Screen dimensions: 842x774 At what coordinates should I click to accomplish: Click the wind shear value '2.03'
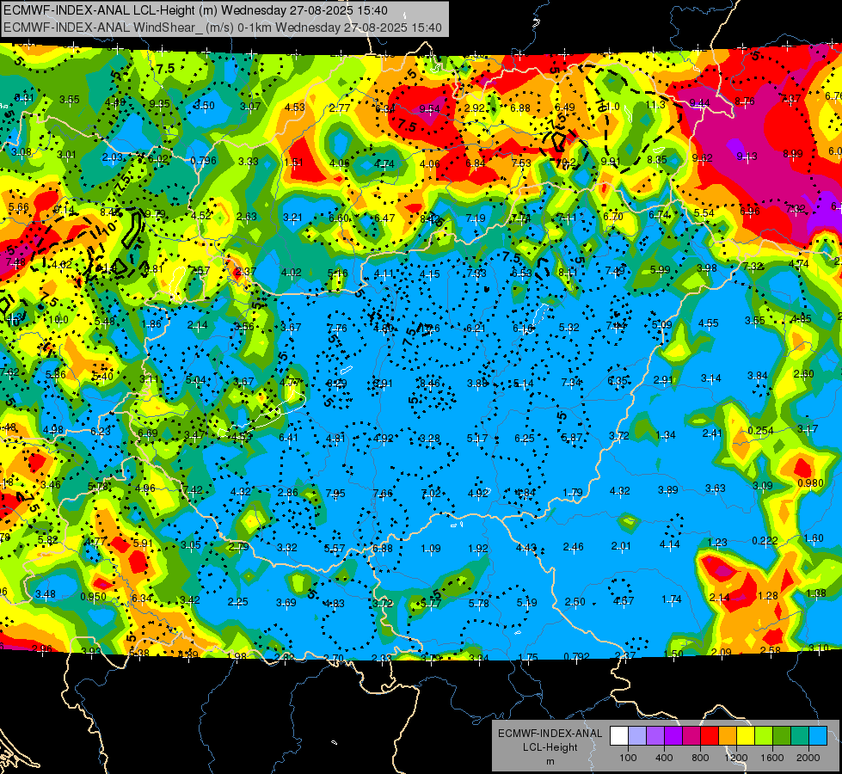coord(112,157)
